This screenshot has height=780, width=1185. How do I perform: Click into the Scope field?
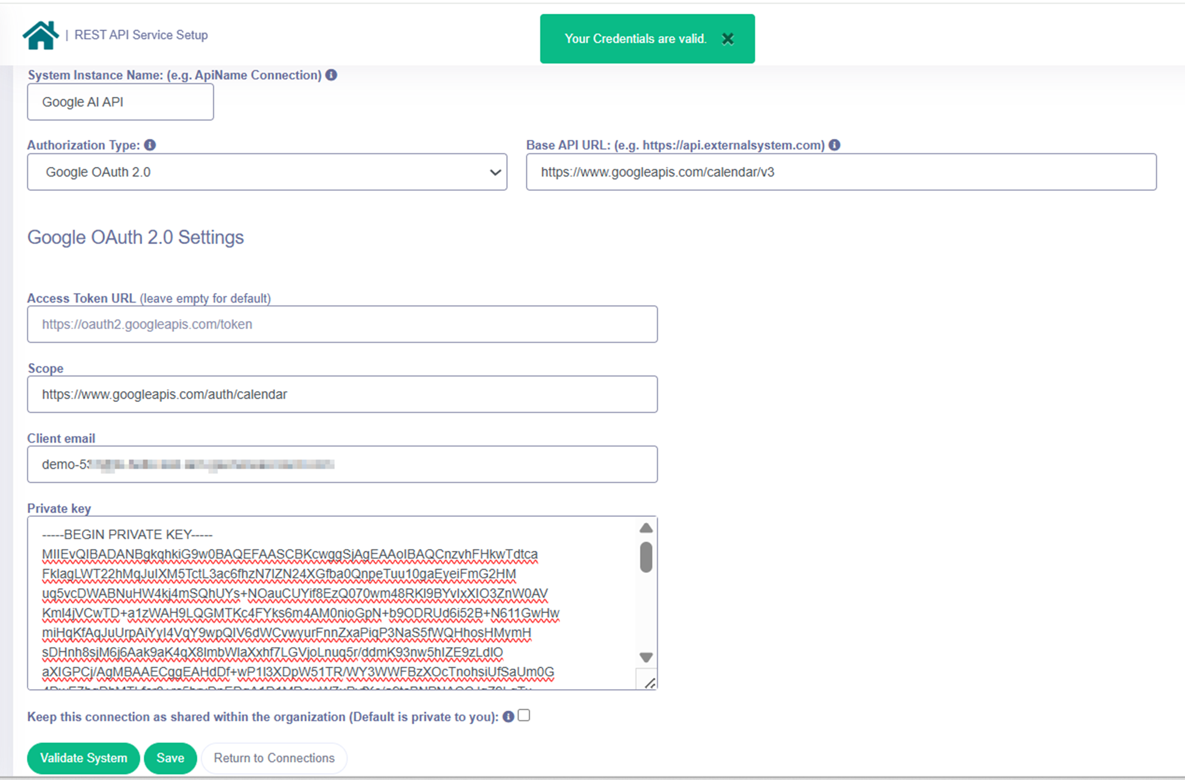[342, 394]
